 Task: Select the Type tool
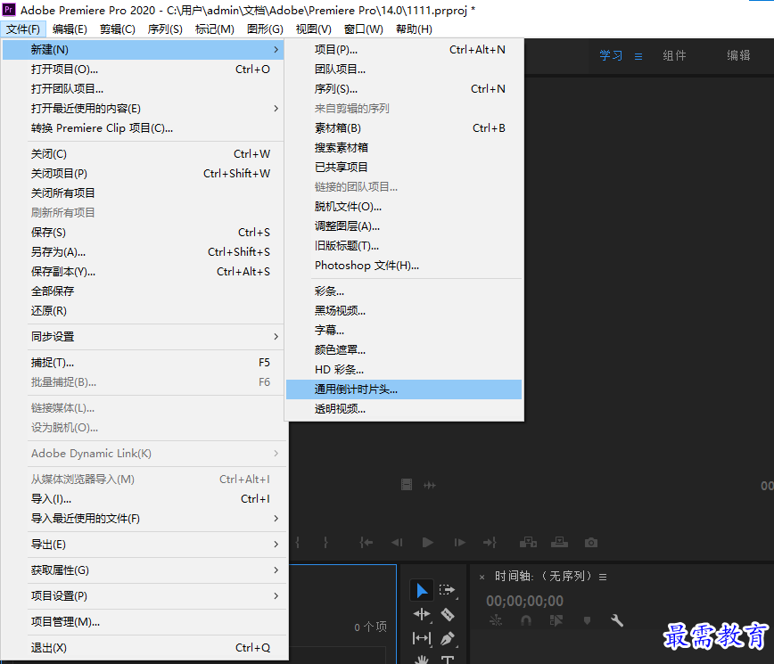point(448,659)
